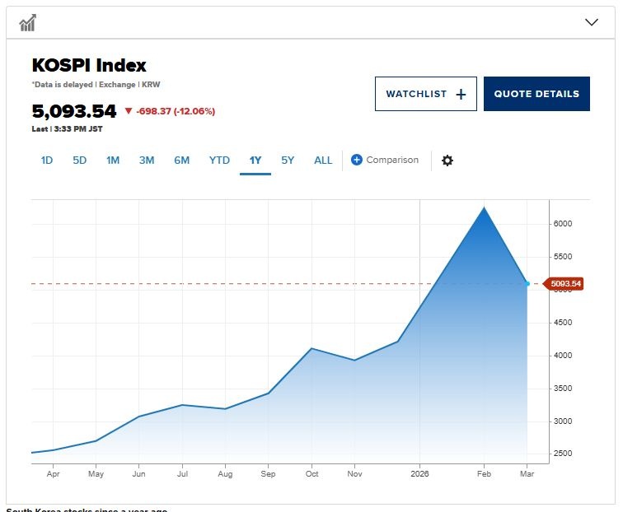Switch to the 5Y range
The height and width of the screenshot is (512, 623).
coord(288,161)
